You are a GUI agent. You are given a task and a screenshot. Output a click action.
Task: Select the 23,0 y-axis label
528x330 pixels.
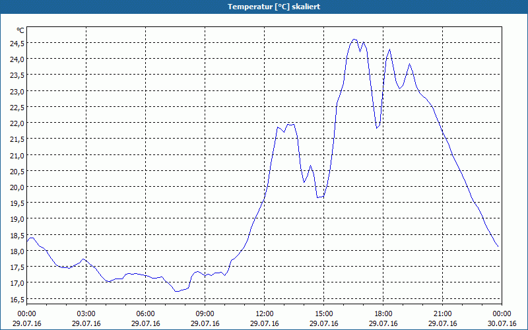tap(17, 91)
